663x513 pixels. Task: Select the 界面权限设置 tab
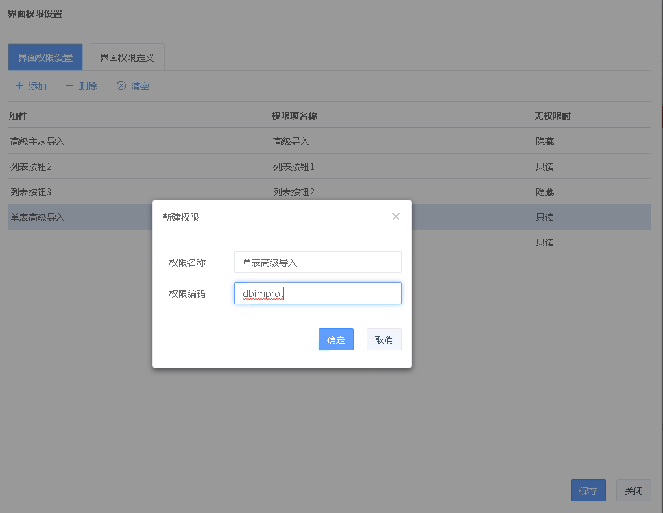[45, 57]
